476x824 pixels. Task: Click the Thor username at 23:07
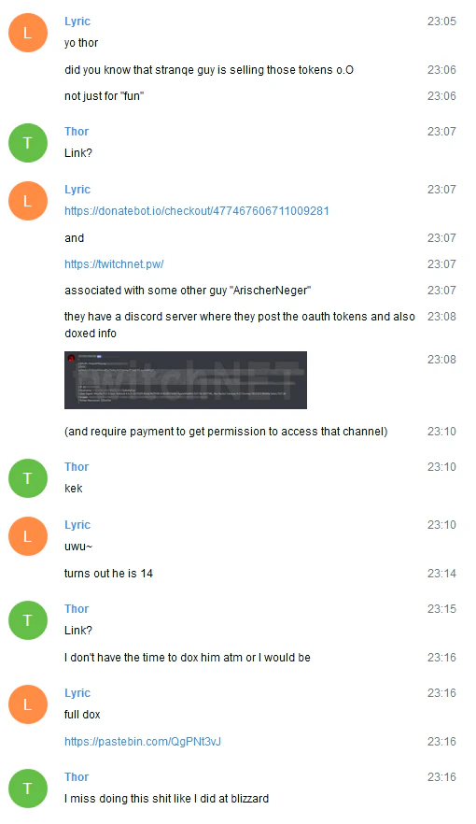click(77, 132)
